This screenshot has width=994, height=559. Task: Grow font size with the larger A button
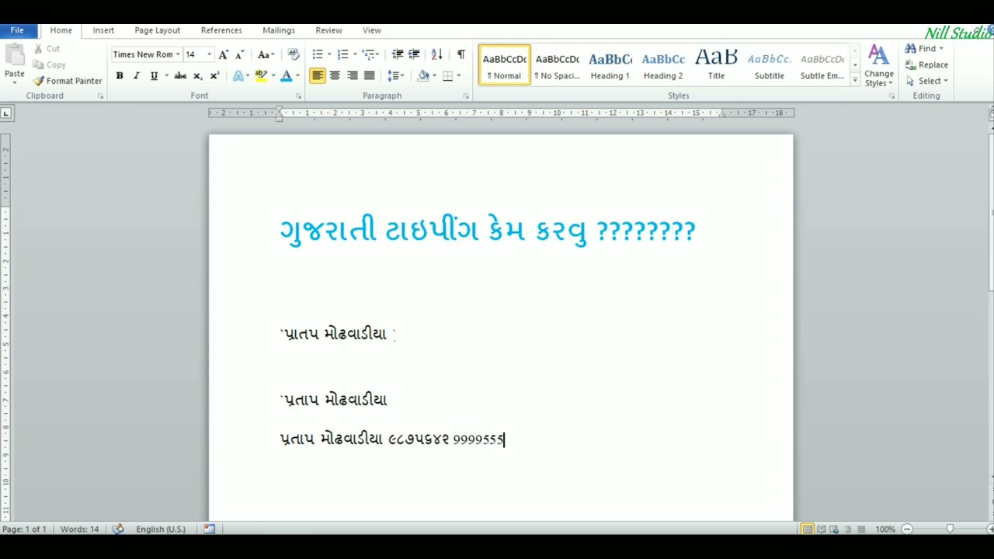point(224,54)
